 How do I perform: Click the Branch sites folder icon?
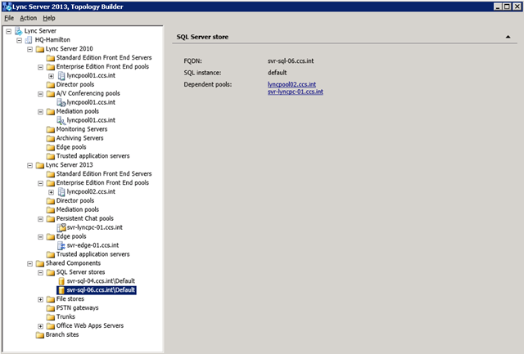pyautogui.click(x=40, y=335)
